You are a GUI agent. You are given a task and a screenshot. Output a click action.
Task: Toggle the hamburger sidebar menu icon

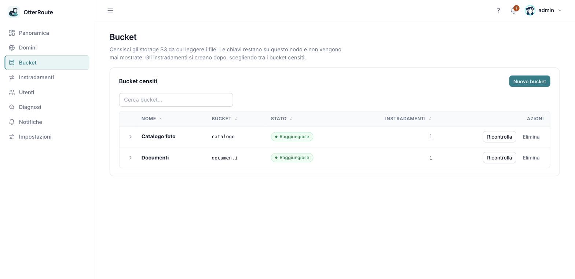[110, 10]
